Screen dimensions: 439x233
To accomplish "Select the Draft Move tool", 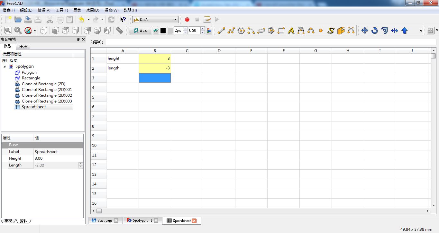I will tap(364, 30).
